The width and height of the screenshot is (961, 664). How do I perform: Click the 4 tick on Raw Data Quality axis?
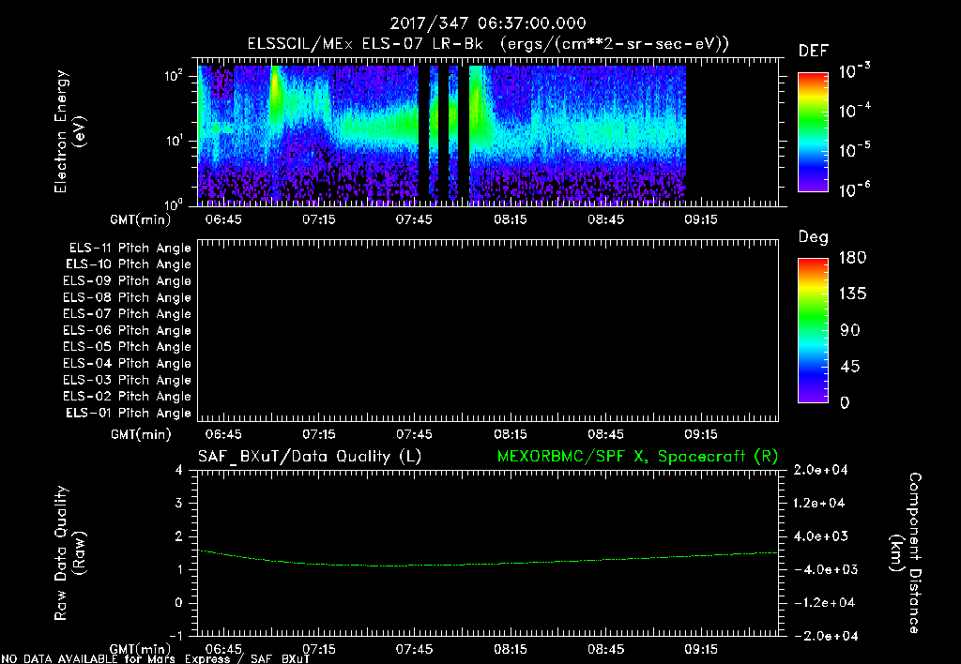point(178,470)
